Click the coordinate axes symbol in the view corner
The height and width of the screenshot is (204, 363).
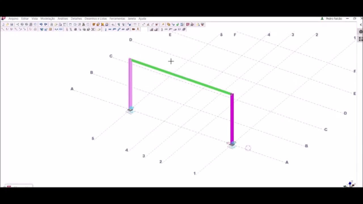(x=350, y=184)
